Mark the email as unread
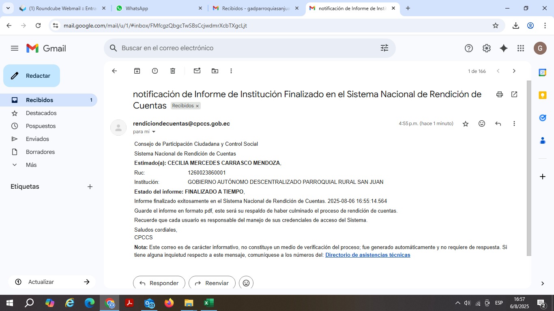This screenshot has height=311, width=554. coord(197,71)
